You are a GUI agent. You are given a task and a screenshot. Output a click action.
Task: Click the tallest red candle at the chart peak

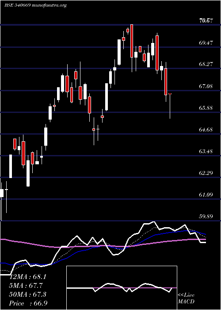pyautogui.click(x=132, y=41)
